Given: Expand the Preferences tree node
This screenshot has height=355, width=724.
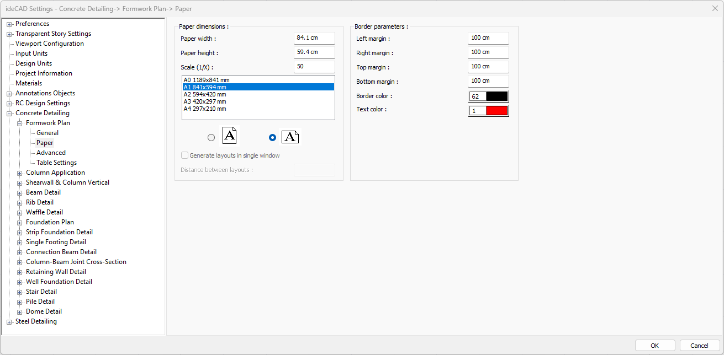Looking at the screenshot, I should [x=9, y=24].
